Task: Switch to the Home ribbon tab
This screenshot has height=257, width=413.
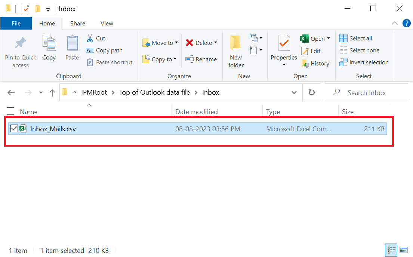Action: tap(47, 24)
